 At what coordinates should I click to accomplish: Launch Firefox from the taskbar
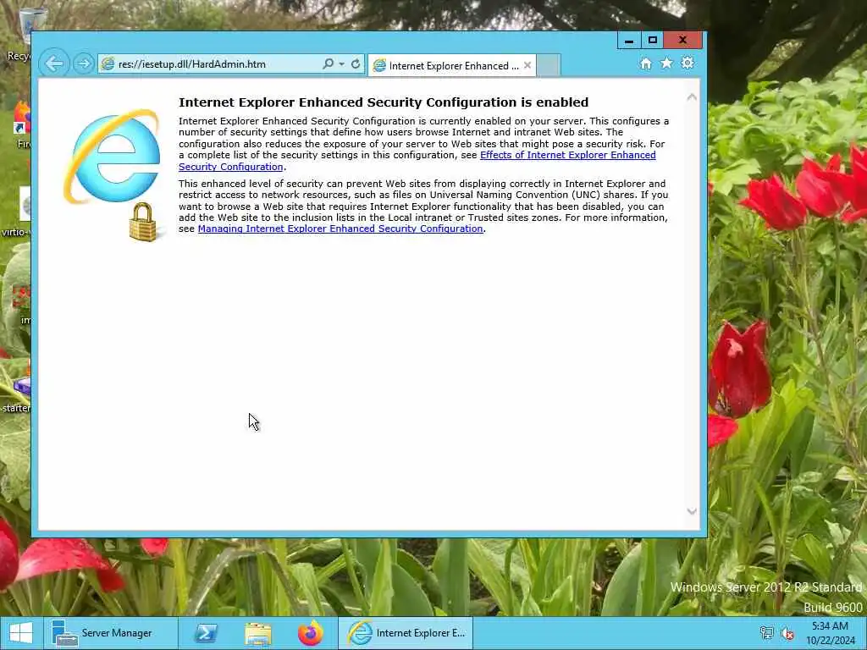coord(311,633)
